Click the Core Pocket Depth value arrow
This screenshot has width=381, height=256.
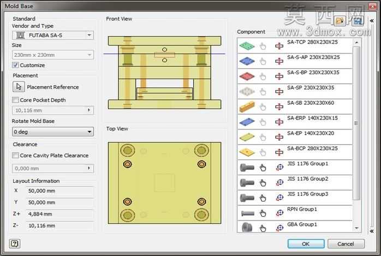pos(89,110)
